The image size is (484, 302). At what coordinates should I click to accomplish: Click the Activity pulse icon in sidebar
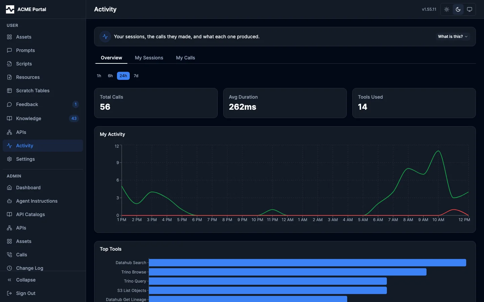9,146
